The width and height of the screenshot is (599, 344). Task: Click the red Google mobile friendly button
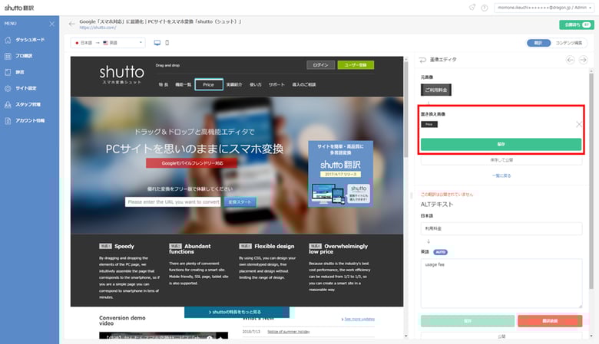pyautogui.click(x=192, y=163)
